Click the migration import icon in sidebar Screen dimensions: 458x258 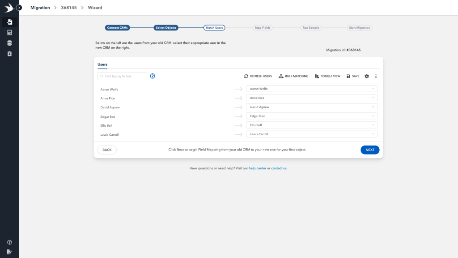pyautogui.click(x=9, y=22)
